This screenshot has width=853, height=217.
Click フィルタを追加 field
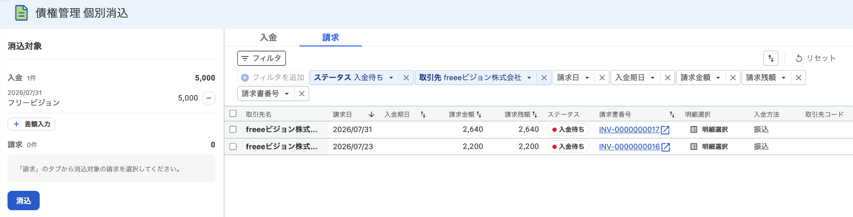pos(273,78)
